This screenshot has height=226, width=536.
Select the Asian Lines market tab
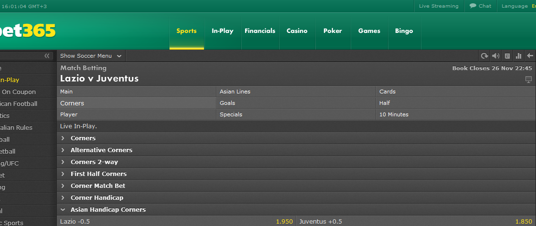296,92
